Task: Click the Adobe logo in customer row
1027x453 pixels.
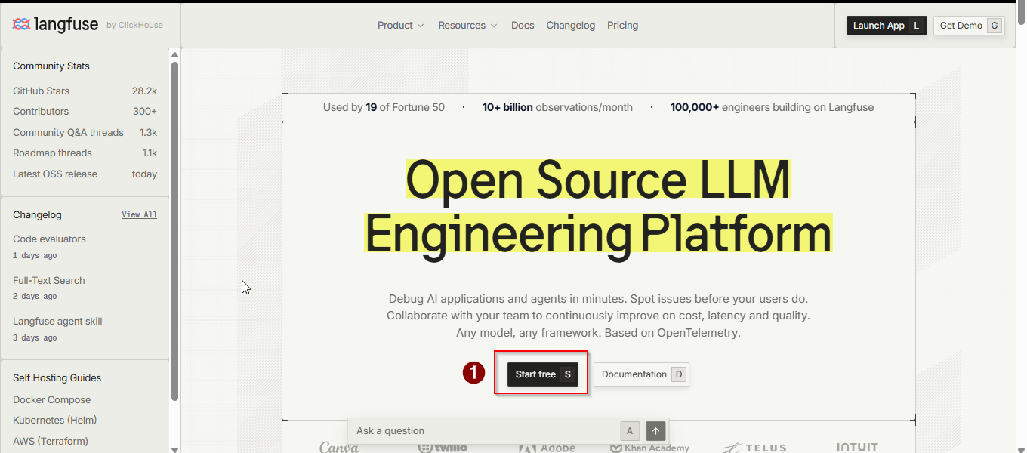Action: coord(547,448)
